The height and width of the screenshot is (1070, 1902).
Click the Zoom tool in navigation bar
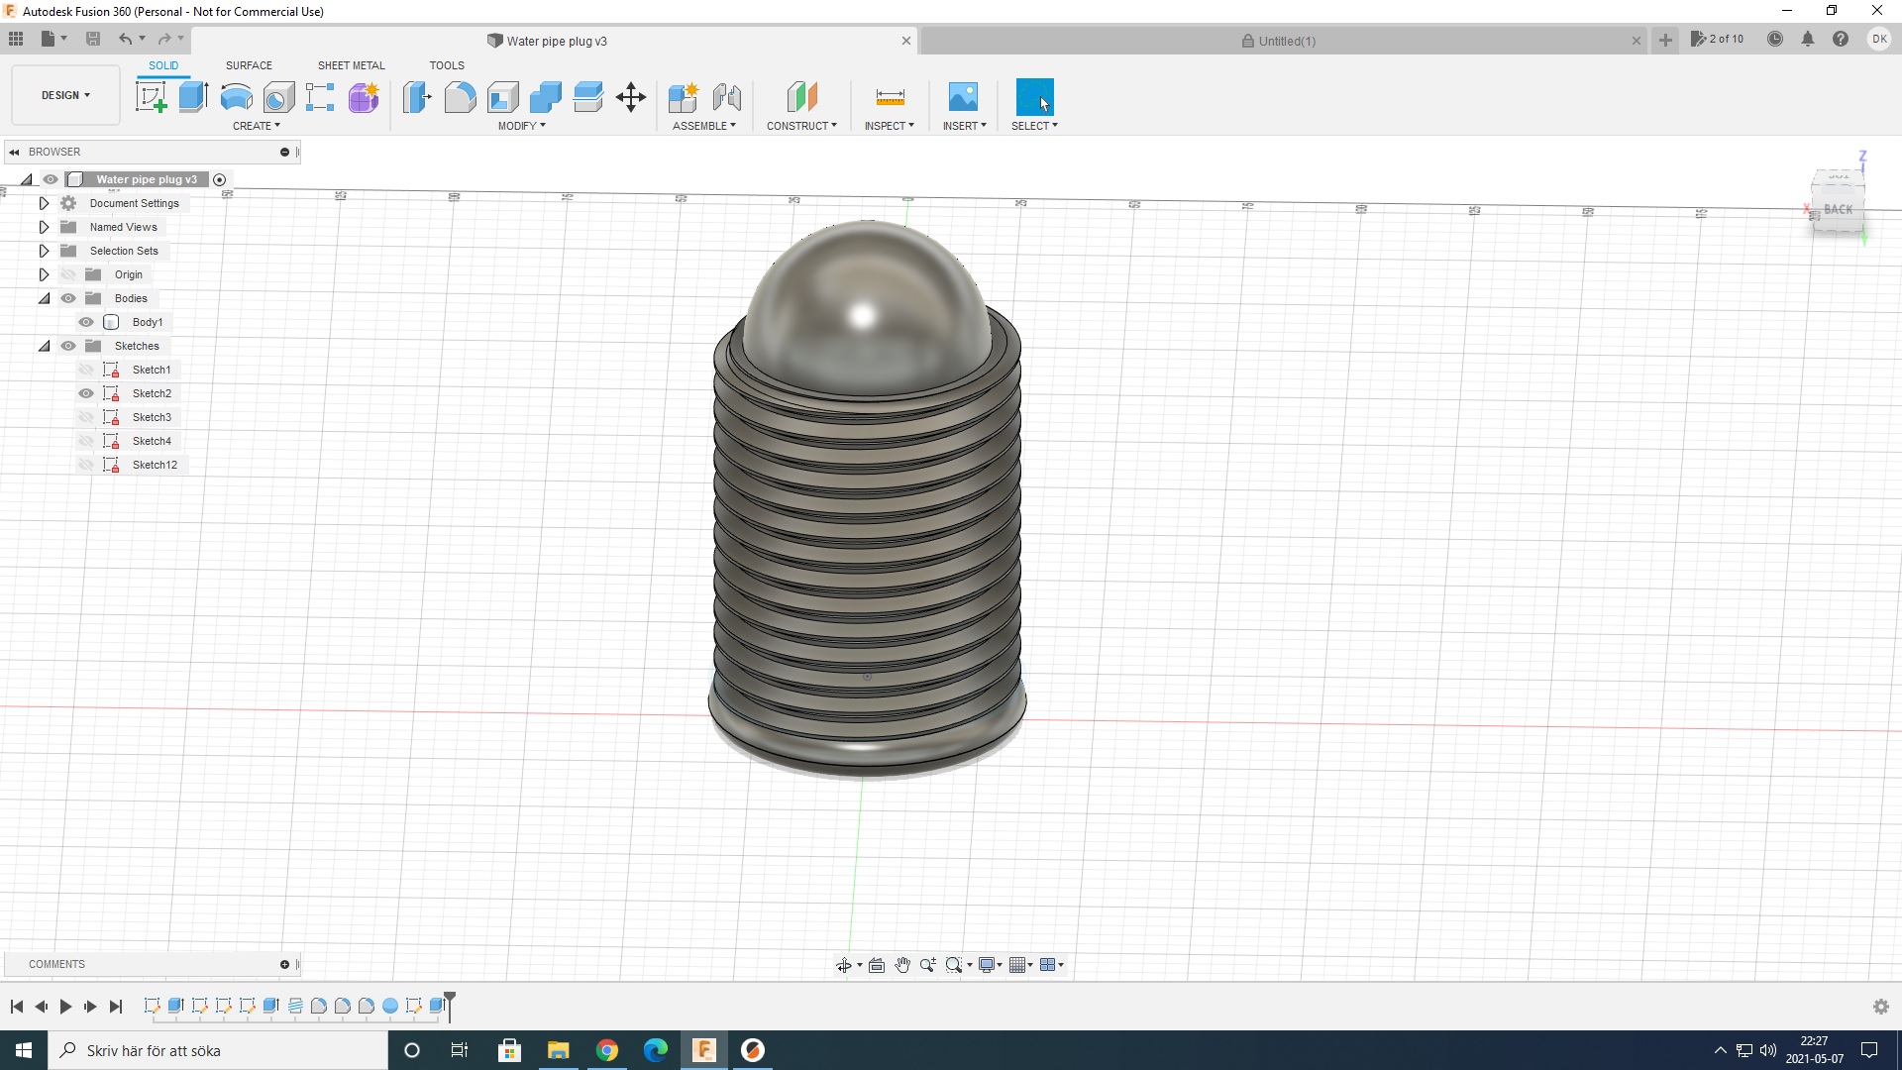928,965
